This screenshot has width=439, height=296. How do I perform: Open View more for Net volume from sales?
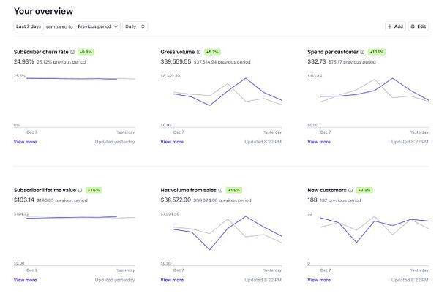pos(172,280)
